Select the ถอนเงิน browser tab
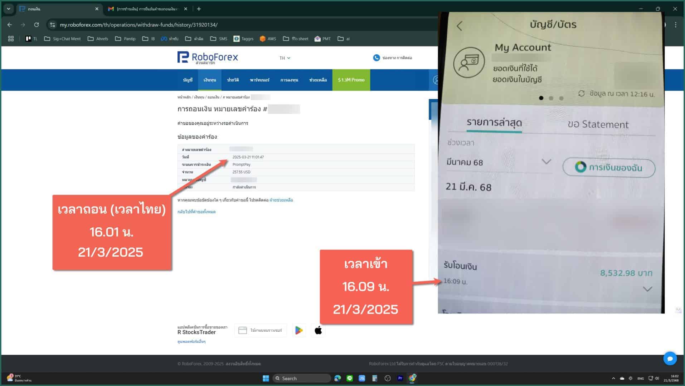The image size is (685, 386). [57, 9]
